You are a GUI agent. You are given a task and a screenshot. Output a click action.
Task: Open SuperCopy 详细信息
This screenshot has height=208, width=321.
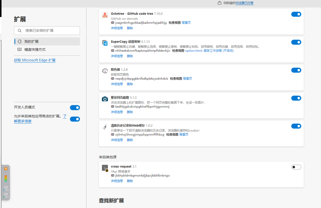tap(117, 56)
